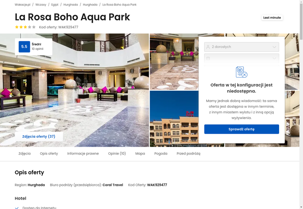Open the Przed podróżą tab
This screenshot has width=303, height=209.
click(x=188, y=153)
